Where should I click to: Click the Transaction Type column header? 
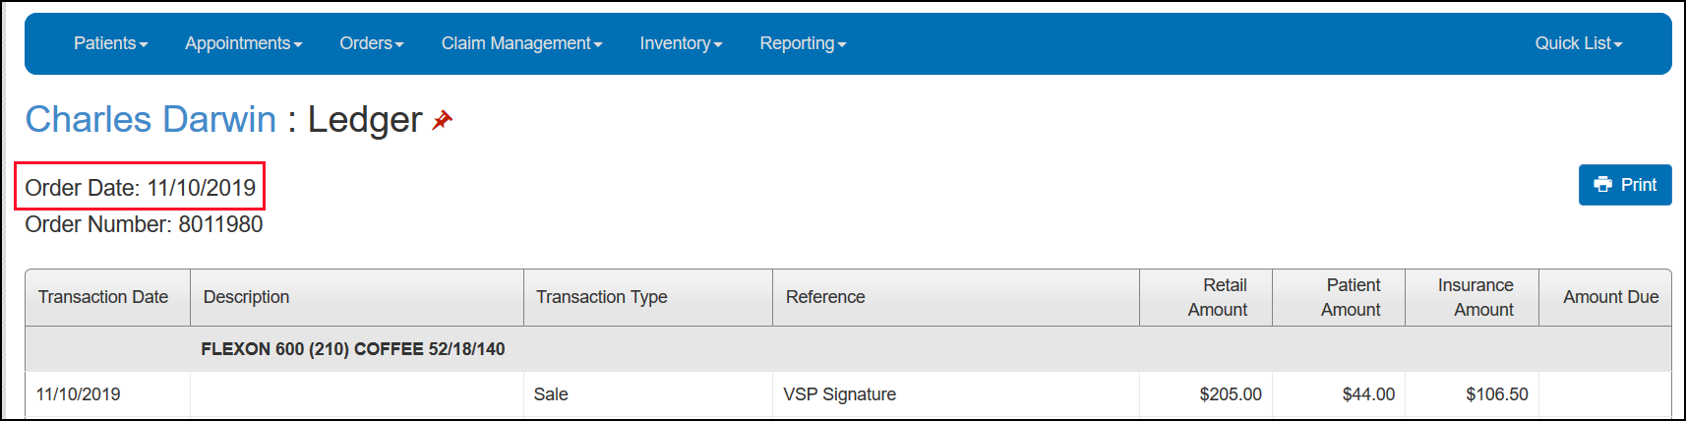(648, 297)
